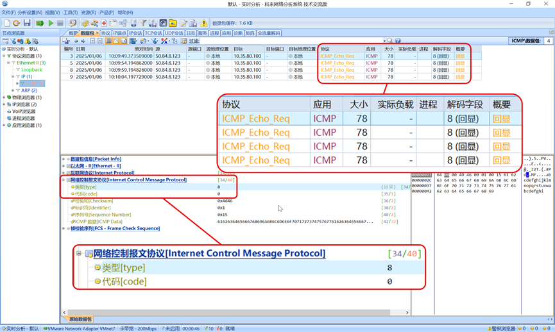Screen dimensions: 555x332
Task: Click the funnel filter icon in main toolbar
Action: point(143,23)
